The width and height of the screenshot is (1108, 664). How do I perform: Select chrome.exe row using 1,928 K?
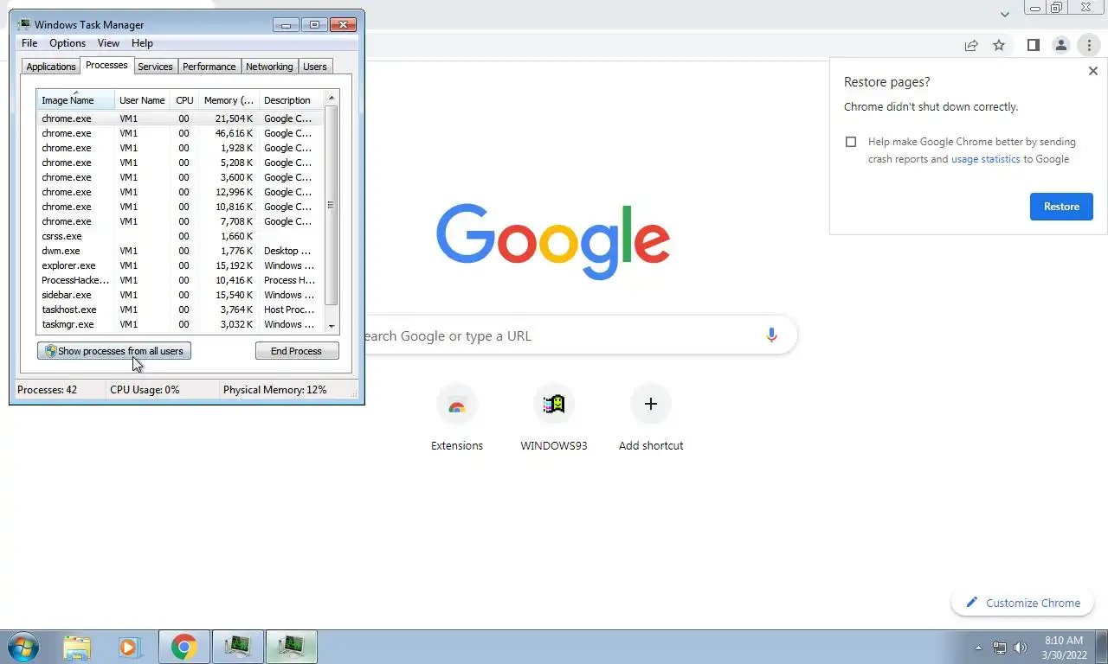point(180,148)
